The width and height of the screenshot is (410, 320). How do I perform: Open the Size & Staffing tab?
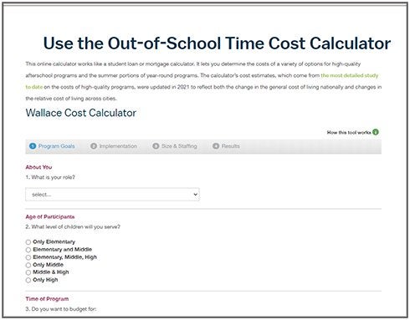[x=179, y=146]
